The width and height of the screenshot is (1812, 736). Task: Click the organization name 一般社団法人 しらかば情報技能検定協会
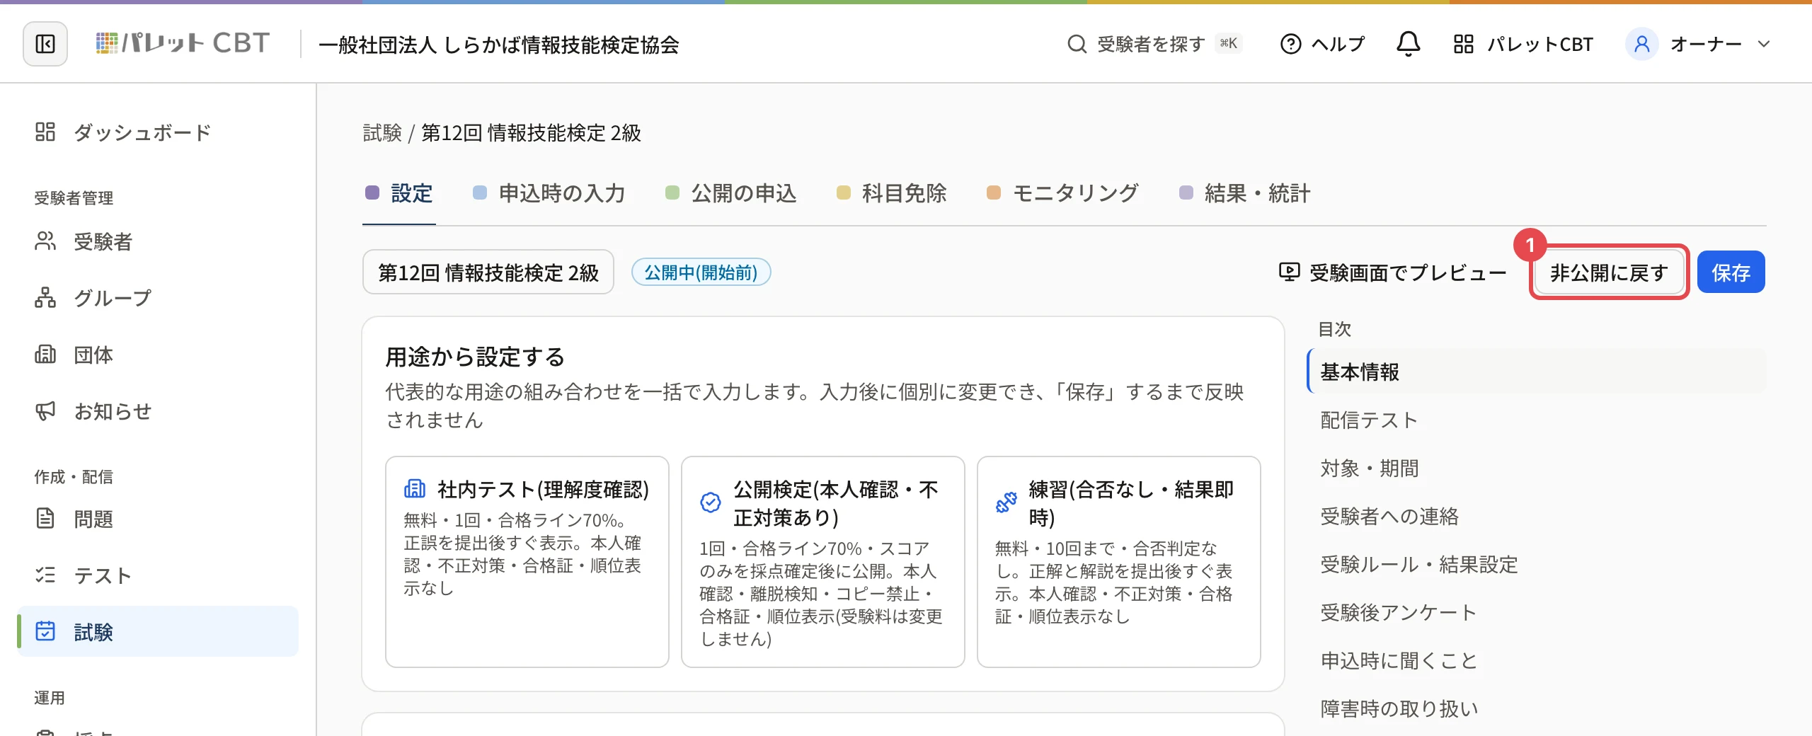point(499,45)
